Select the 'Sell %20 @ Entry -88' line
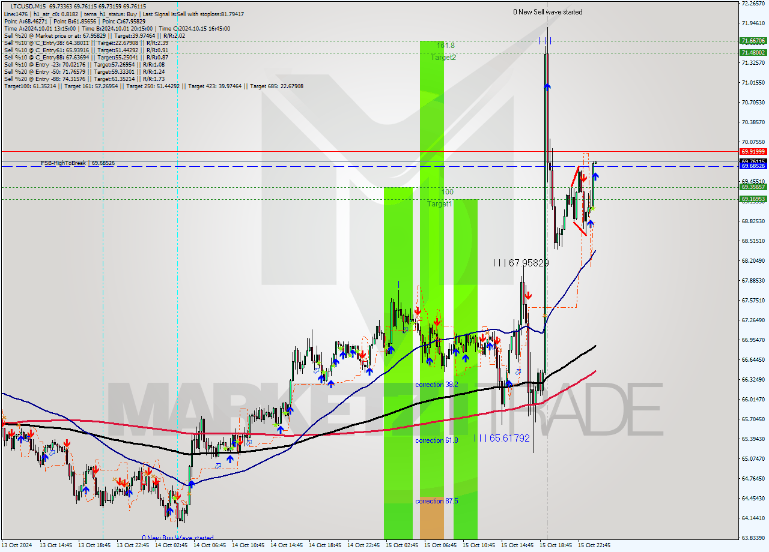Viewport: 769px width, 552px height. pos(84,79)
